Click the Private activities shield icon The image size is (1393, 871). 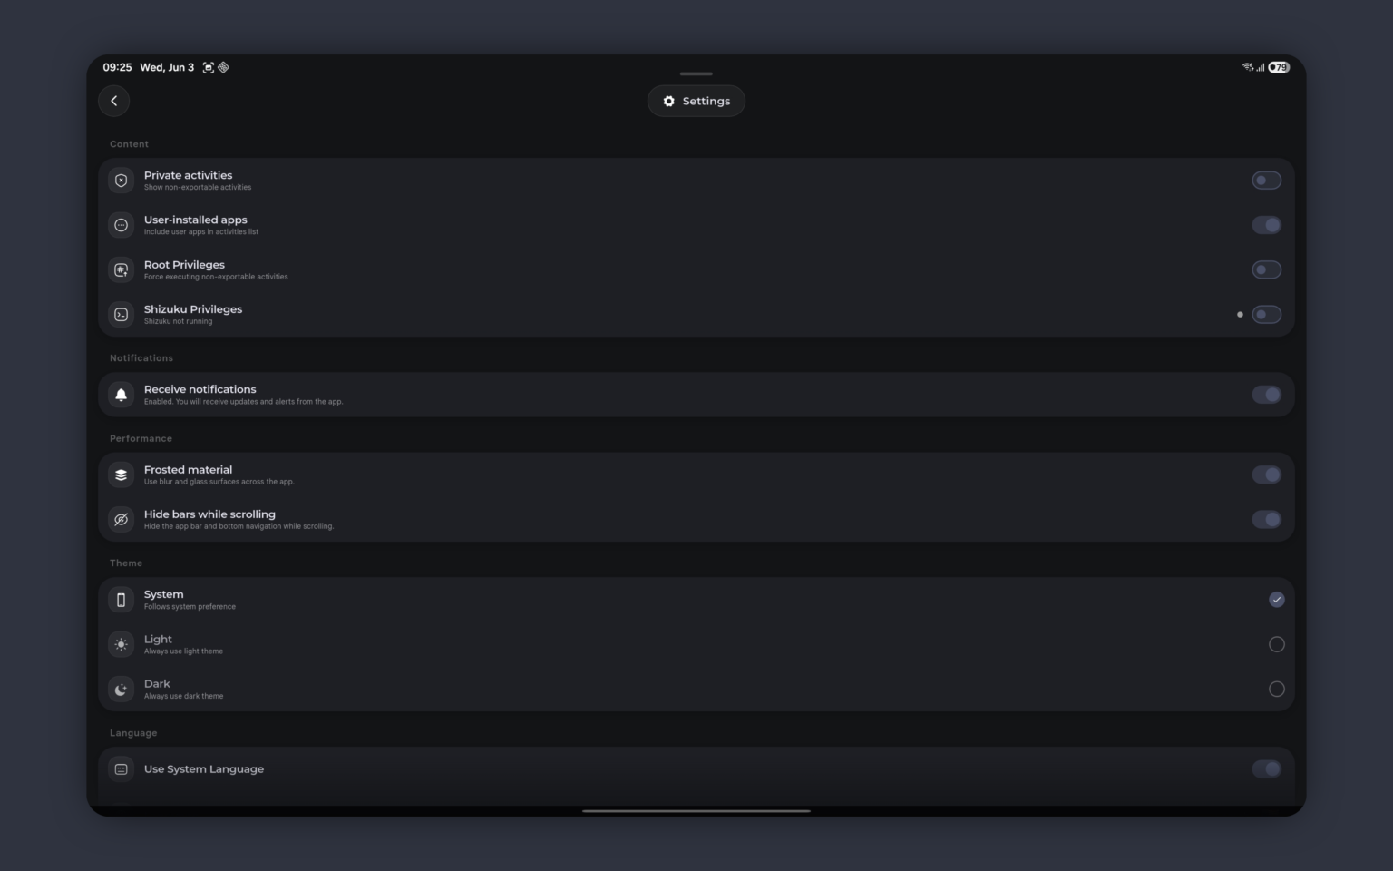pos(121,181)
